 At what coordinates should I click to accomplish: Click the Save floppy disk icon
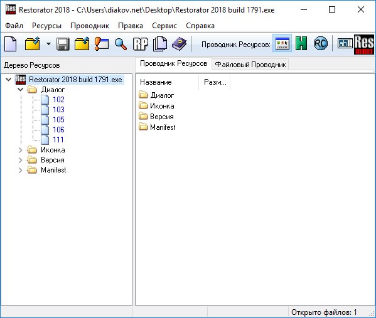click(63, 44)
